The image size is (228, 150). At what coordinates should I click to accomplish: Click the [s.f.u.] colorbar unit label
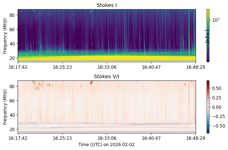pyautogui.click(x=207, y=36)
